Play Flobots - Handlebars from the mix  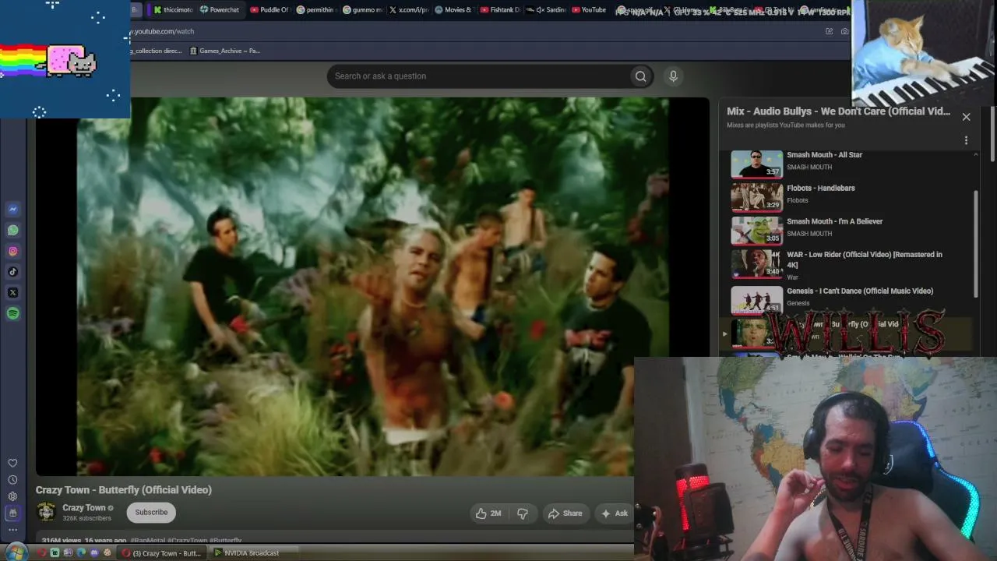(851, 197)
